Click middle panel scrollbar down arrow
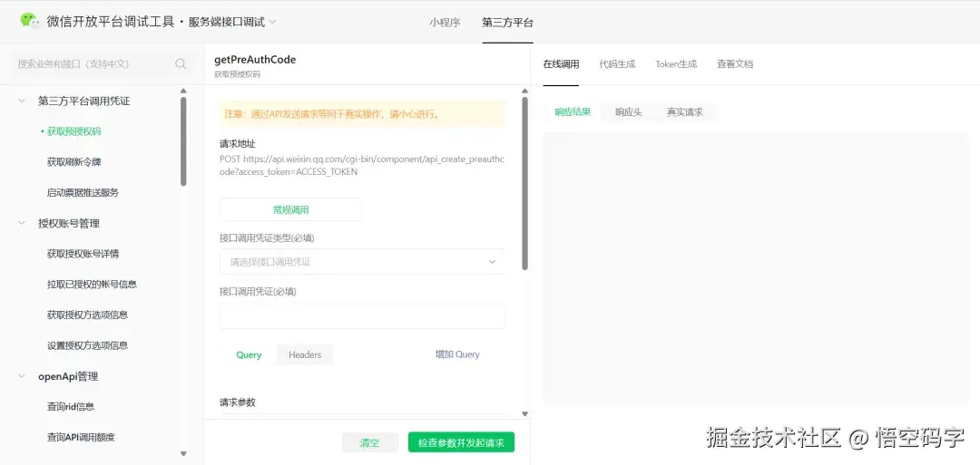This screenshot has height=465, width=980. 525,414
